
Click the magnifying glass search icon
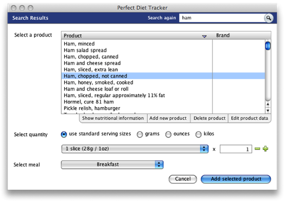coord(269,18)
